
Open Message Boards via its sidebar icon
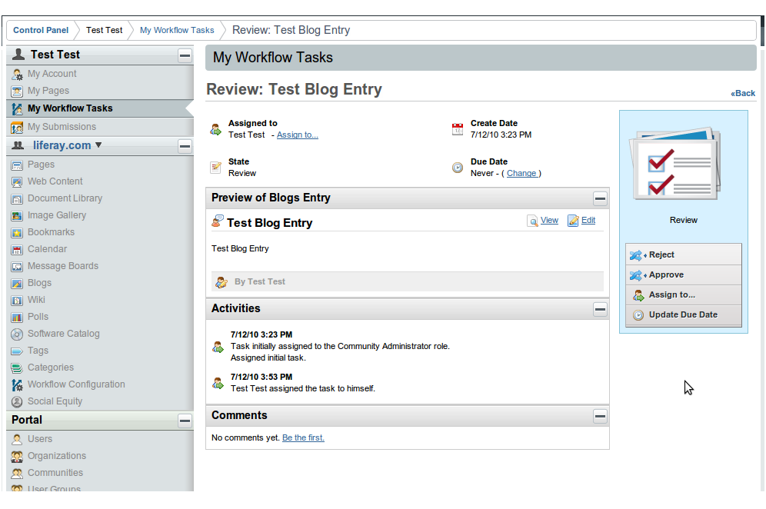click(x=17, y=266)
